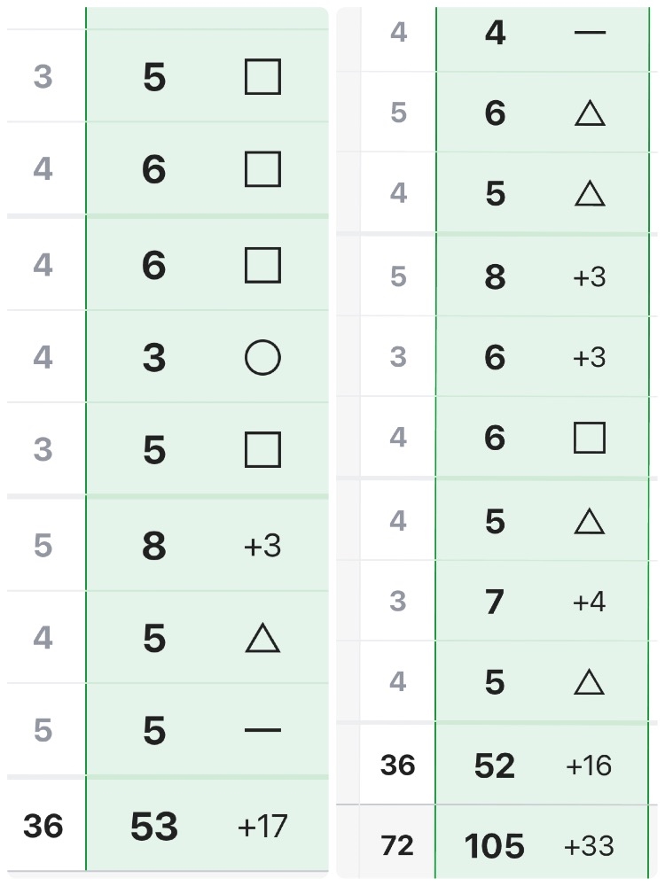Select the left scorecard +3 indicator beside 8

pyautogui.click(x=262, y=546)
